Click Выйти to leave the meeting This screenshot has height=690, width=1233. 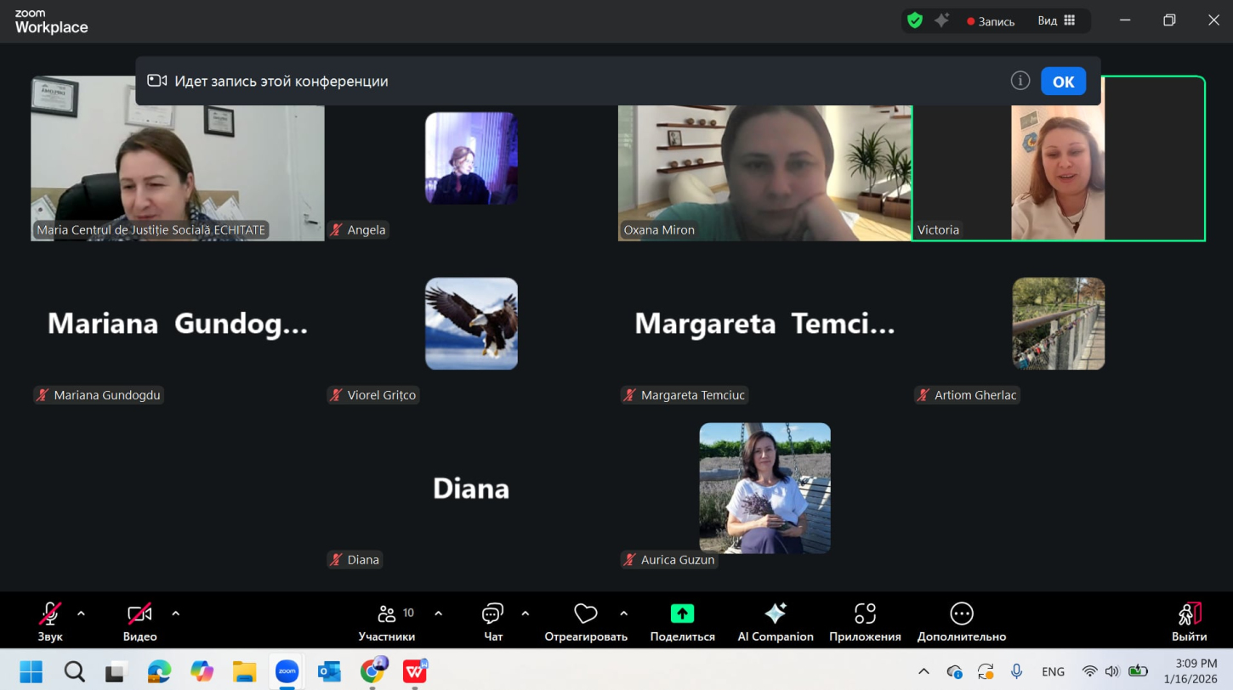(x=1189, y=622)
